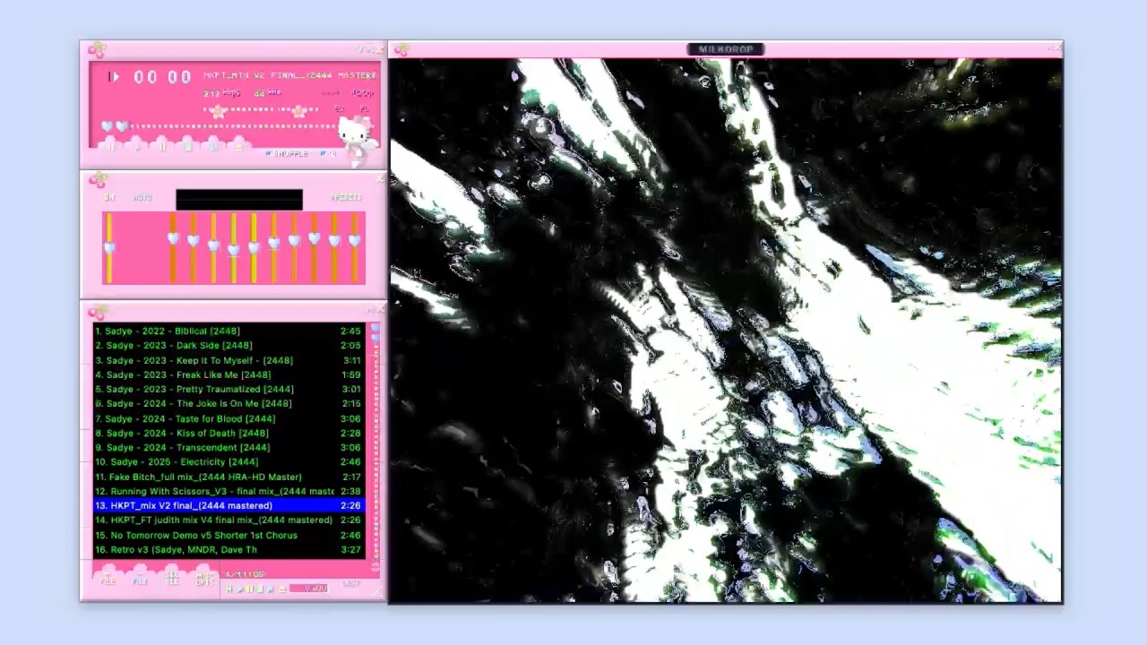Viewport: 1147px width, 645px height.
Task: Toggle the Repeat option beside Shuffle
Action: click(328, 154)
